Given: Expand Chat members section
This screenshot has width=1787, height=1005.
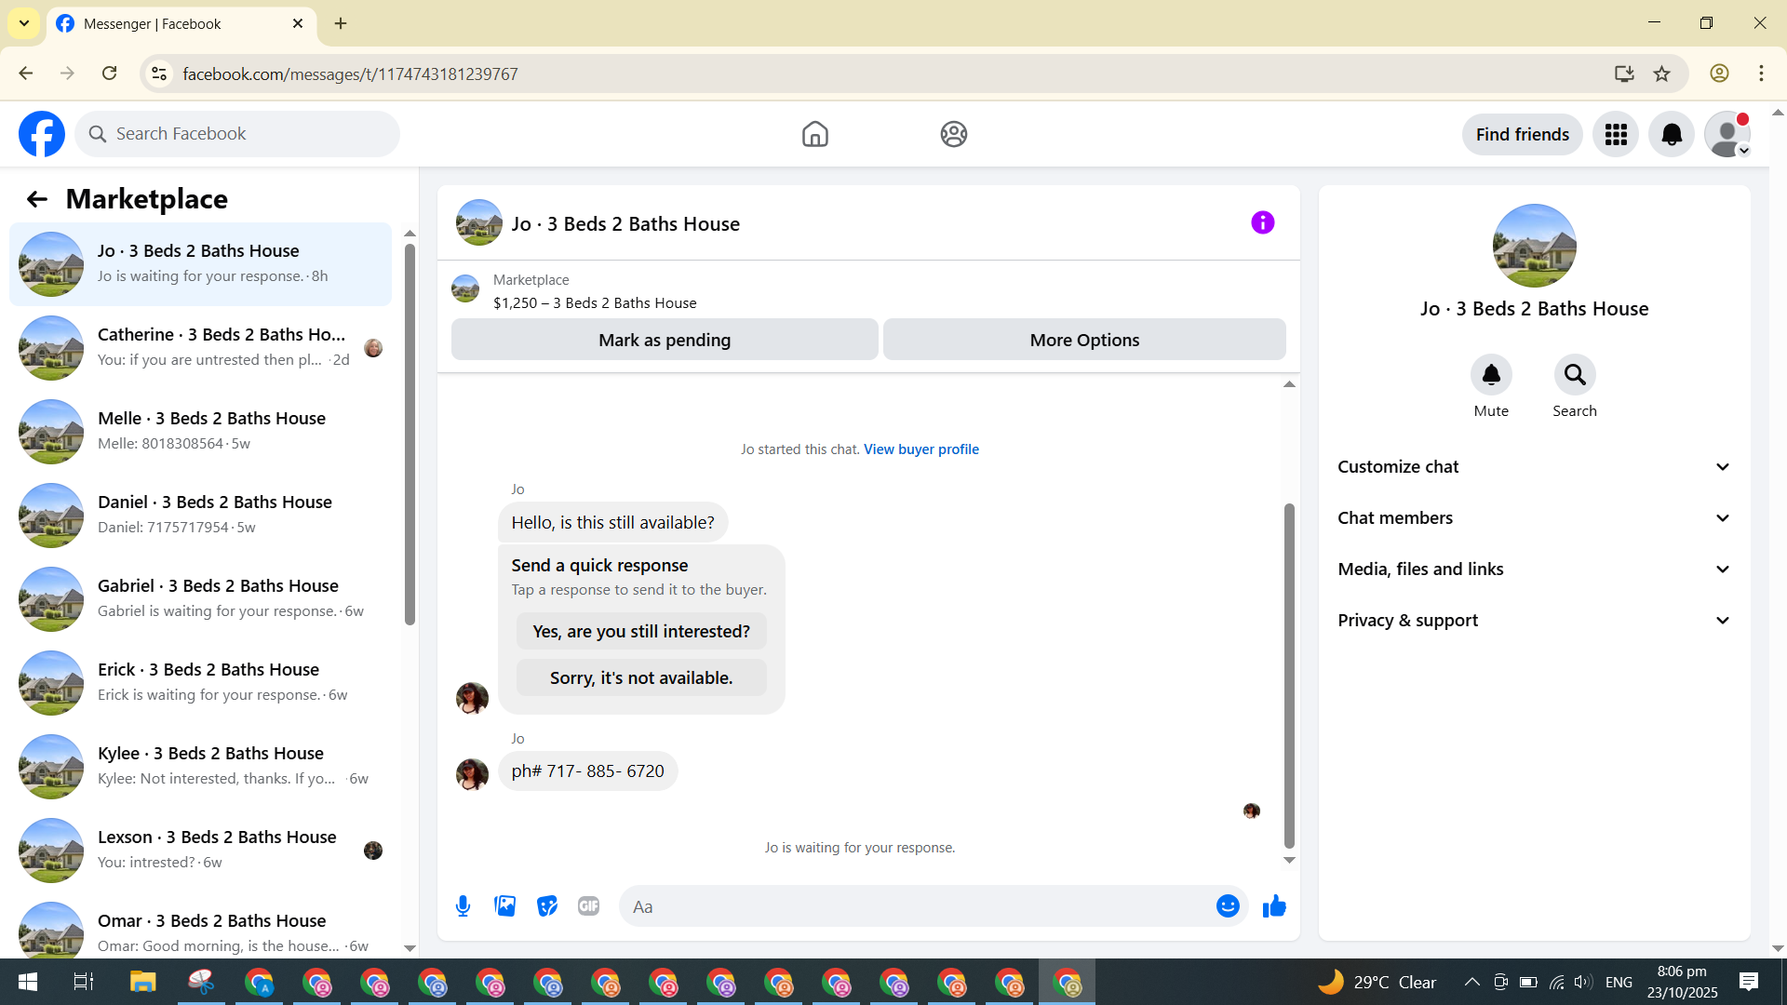Looking at the screenshot, I should point(1534,518).
